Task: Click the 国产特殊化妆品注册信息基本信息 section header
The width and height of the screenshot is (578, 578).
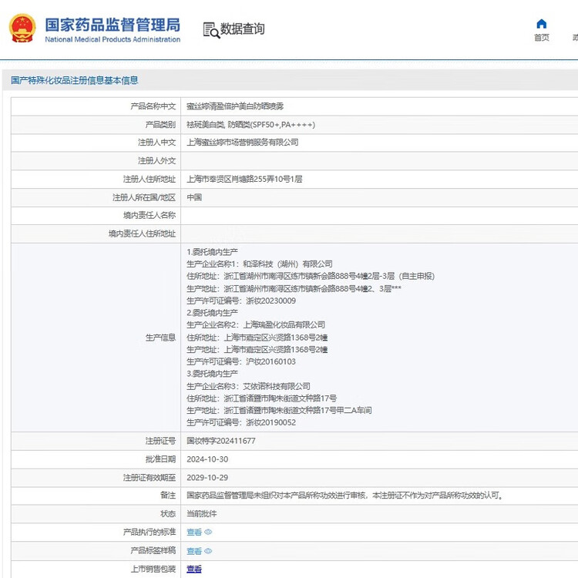Action: [x=74, y=80]
